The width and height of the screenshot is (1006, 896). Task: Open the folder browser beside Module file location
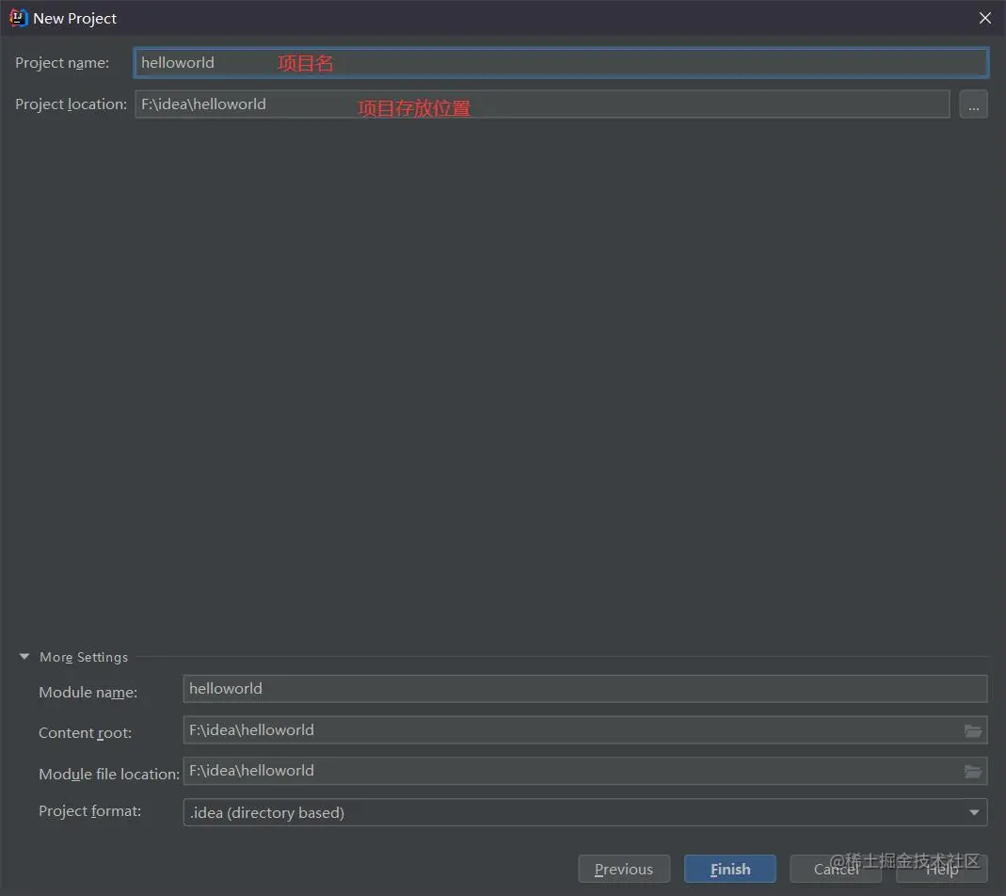973,771
